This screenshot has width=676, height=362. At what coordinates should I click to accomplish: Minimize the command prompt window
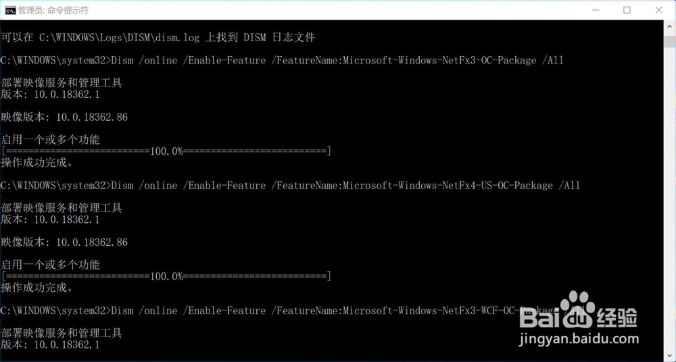[596, 10]
